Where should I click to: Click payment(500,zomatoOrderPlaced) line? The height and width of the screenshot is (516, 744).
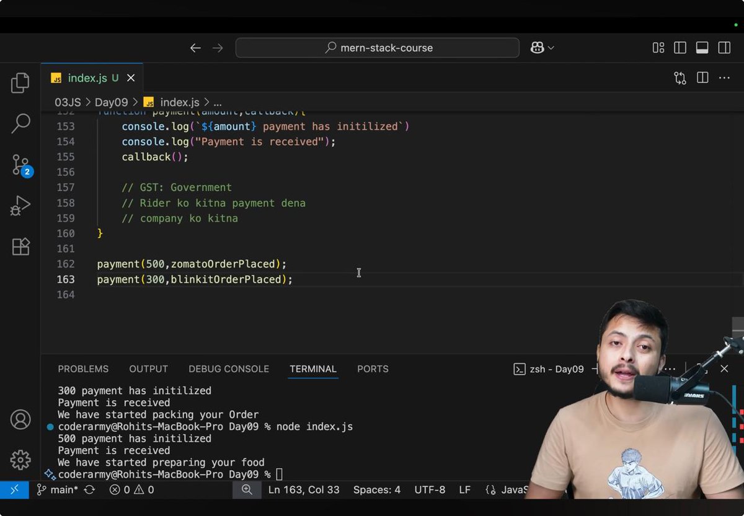pos(192,265)
